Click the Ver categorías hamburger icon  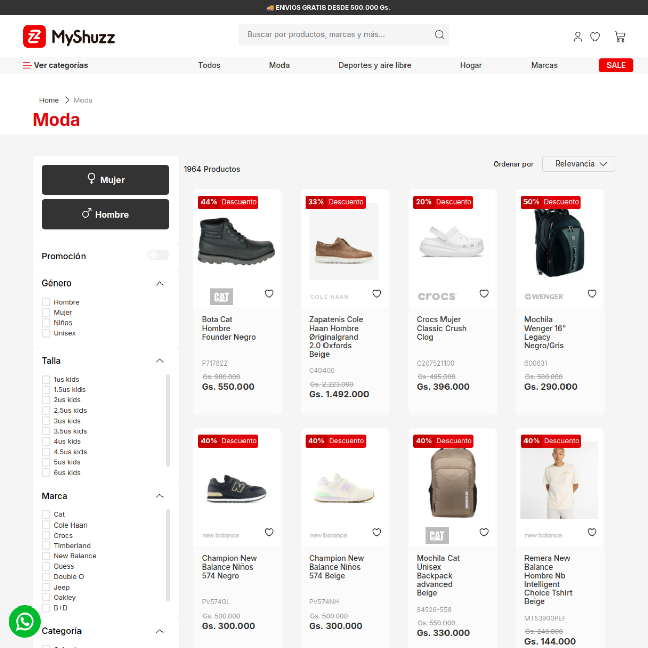(27, 65)
